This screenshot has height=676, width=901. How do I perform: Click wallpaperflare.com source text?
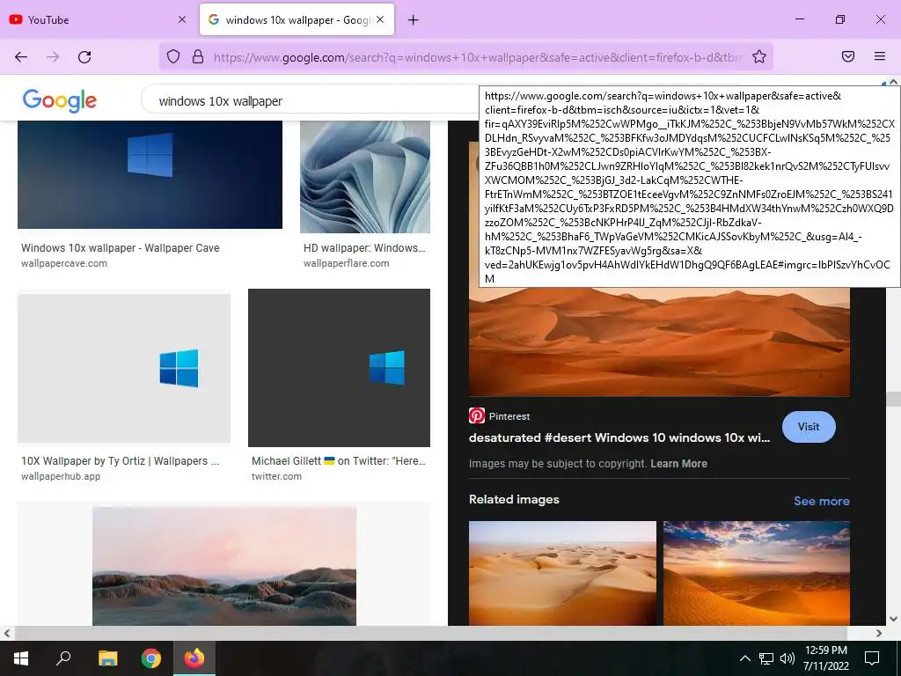pos(346,263)
